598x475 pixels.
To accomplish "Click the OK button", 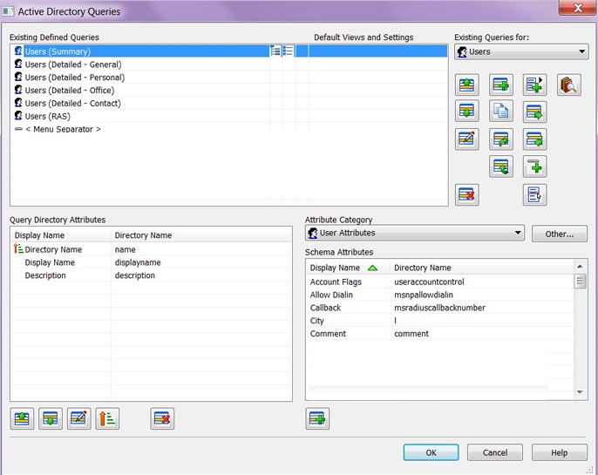I will [431, 452].
